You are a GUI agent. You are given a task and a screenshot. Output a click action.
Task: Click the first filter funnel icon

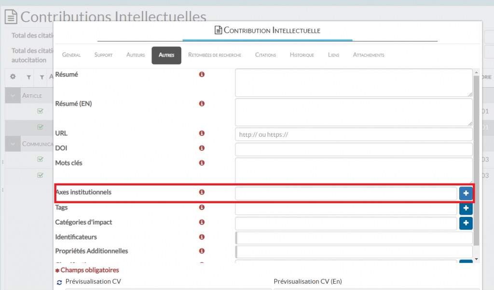(28, 77)
